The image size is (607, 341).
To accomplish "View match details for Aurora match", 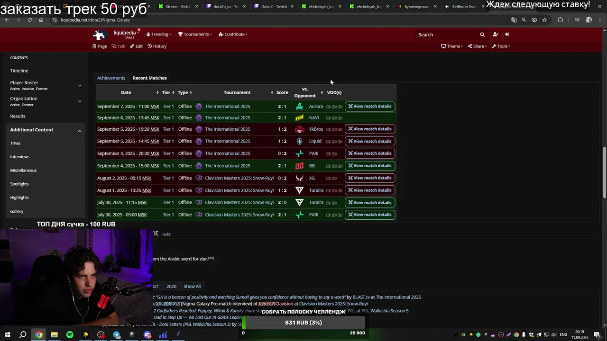I will pos(370,106).
